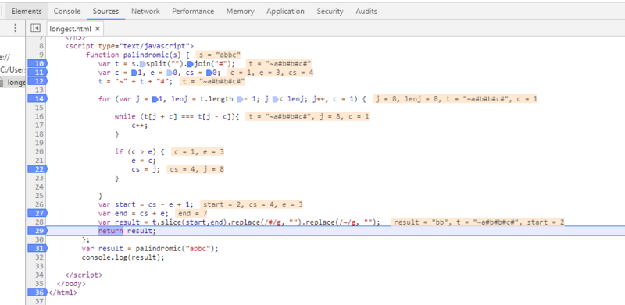Open the Security tab
The height and width of the screenshot is (305, 625).
[330, 11]
